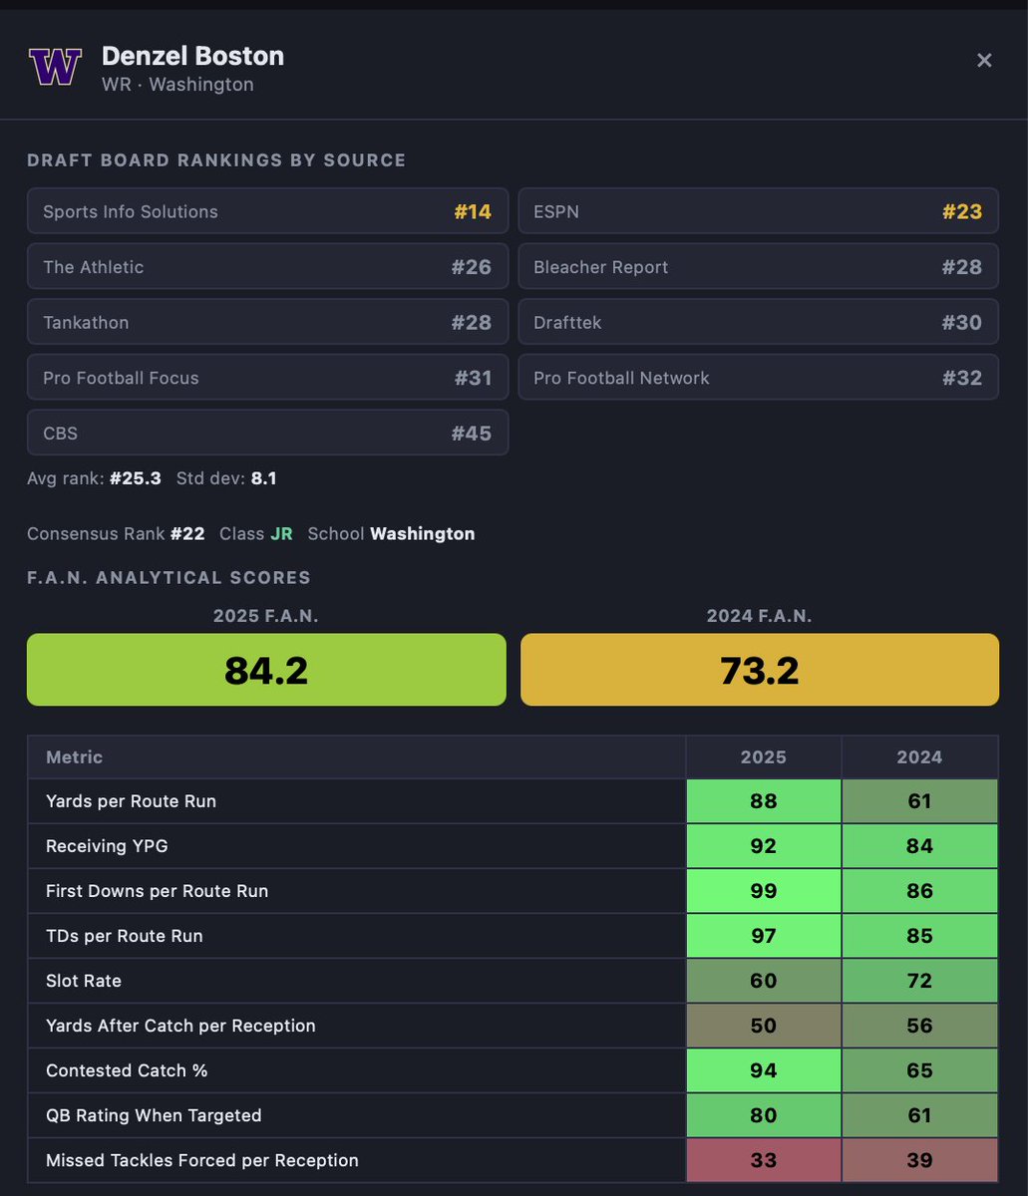The width and height of the screenshot is (1028, 1196).
Task: Open the CBS ranking card
Action: coord(267,434)
